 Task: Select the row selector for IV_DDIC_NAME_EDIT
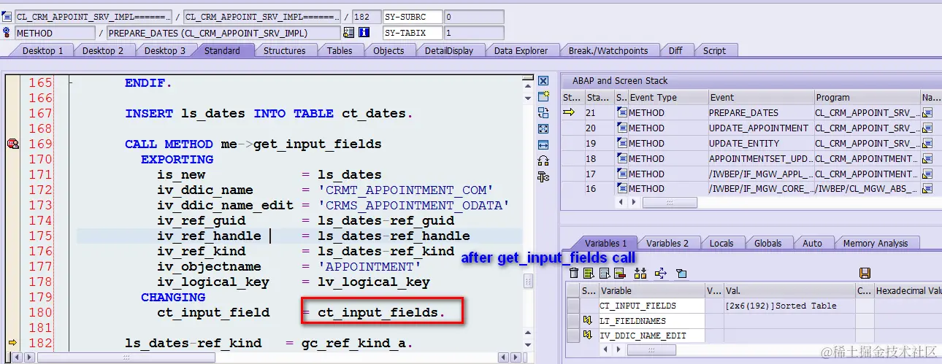[573, 336]
